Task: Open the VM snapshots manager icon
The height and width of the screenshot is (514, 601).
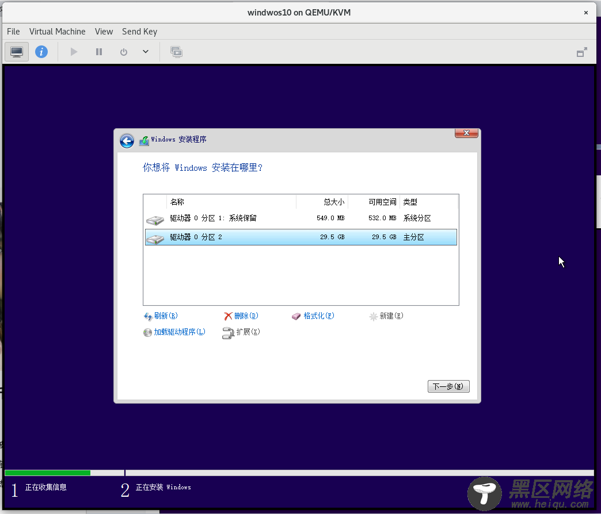Action: pyautogui.click(x=176, y=52)
